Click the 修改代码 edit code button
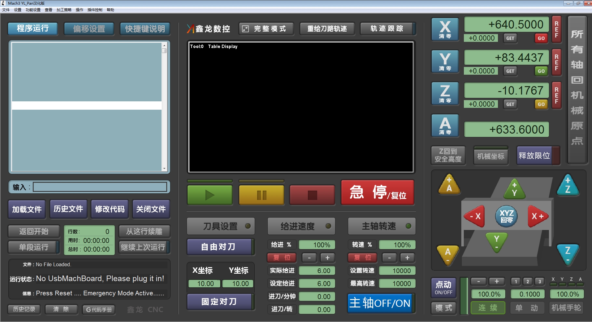 pyautogui.click(x=110, y=210)
